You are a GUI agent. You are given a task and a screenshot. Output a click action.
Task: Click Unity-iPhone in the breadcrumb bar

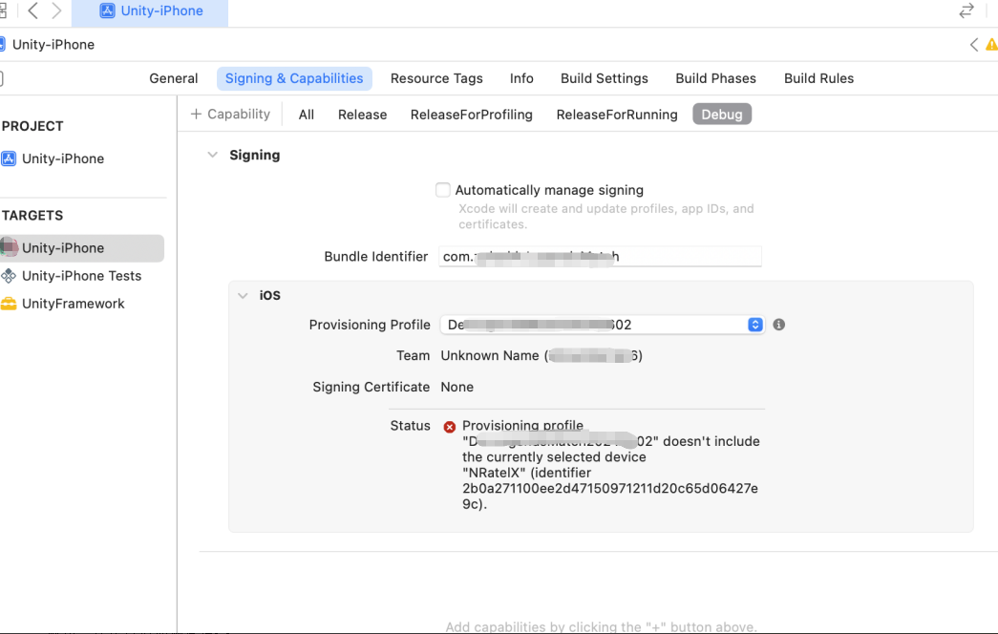coord(53,45)
